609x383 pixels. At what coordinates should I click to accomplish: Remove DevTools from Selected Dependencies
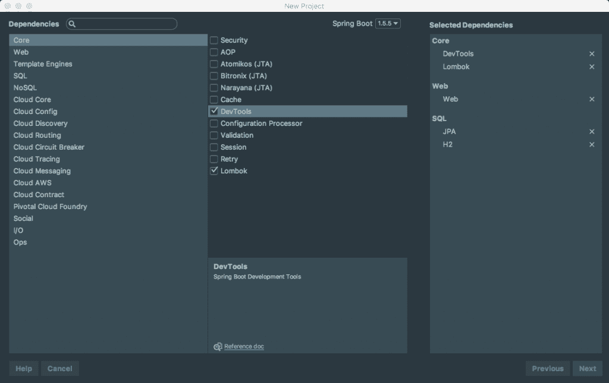(x=592, y=53)
